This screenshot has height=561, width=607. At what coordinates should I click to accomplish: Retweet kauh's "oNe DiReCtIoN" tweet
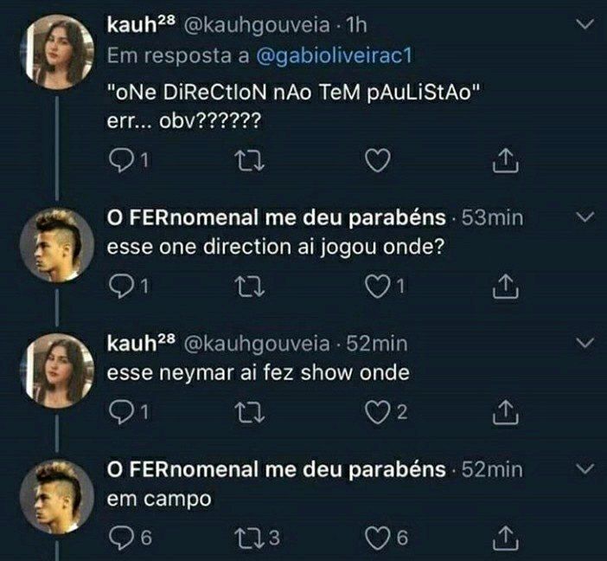[250, 160]
